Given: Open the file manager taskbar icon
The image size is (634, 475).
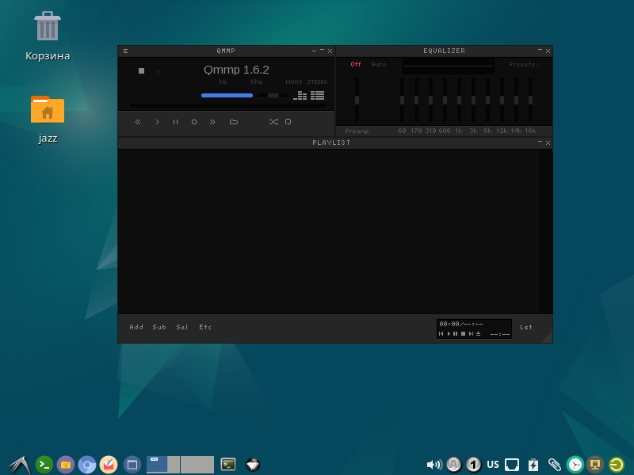Looking at the screenshot, I should 66,465.
